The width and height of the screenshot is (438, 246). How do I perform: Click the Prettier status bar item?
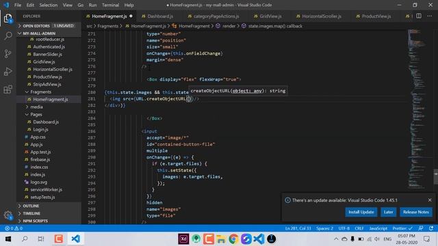pyautogui.click(x=402, y=228)
